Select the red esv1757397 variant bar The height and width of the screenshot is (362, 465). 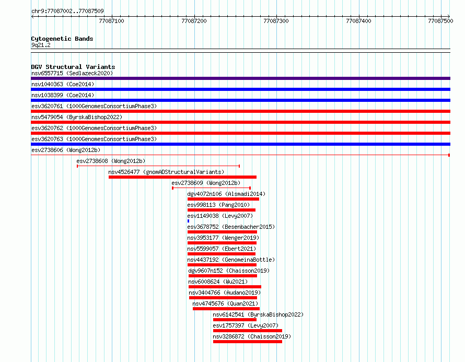click(x=248, y=331)
